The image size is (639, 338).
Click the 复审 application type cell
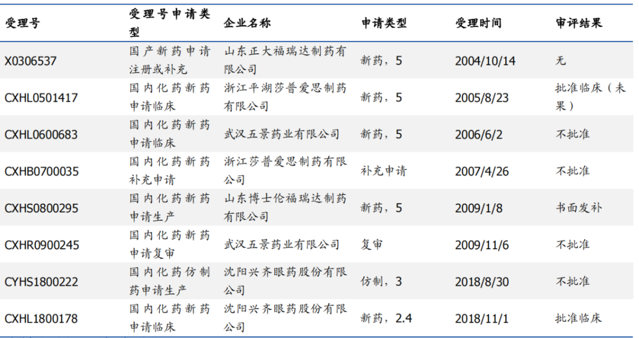coord(372,245)
